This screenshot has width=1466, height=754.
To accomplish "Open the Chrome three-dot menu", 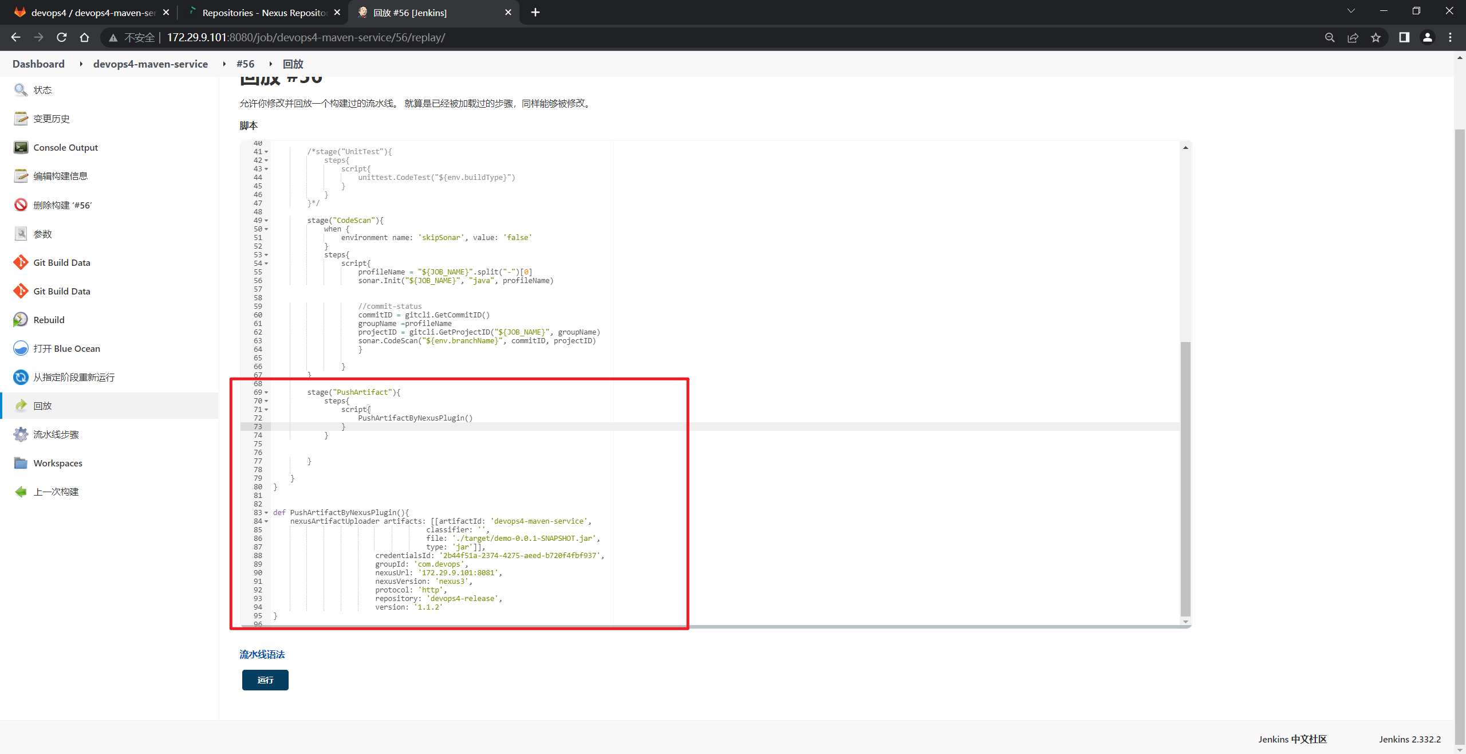I will [x=1450, y=37].
